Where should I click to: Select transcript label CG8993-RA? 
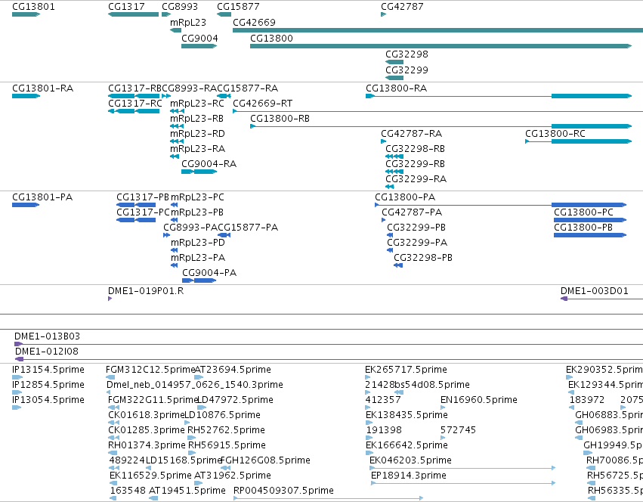189,88
